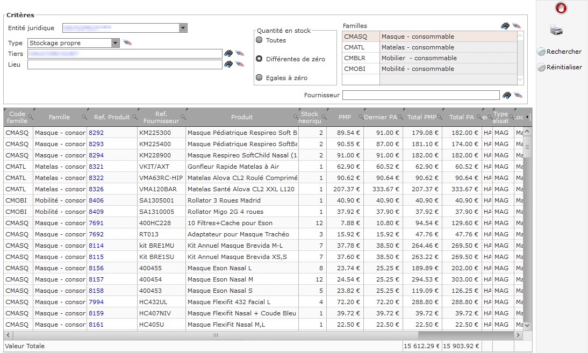The image size is (588, 353).
Task: Click the Familles list scroll down arrow
Action: point(520,80)
